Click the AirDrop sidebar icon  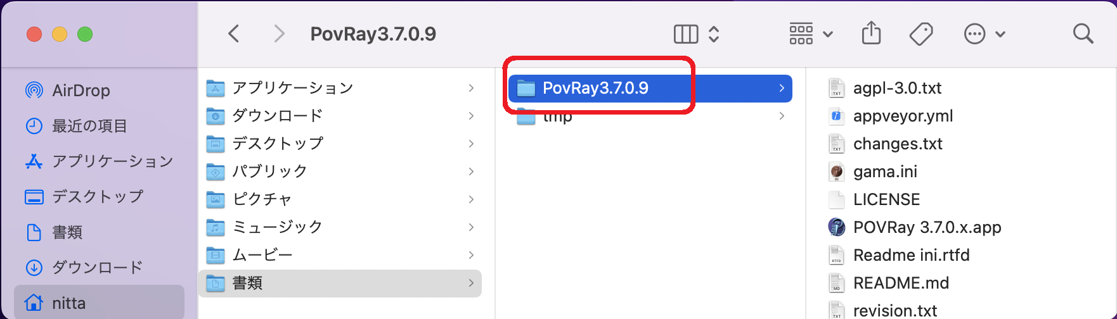pos(34,91)
